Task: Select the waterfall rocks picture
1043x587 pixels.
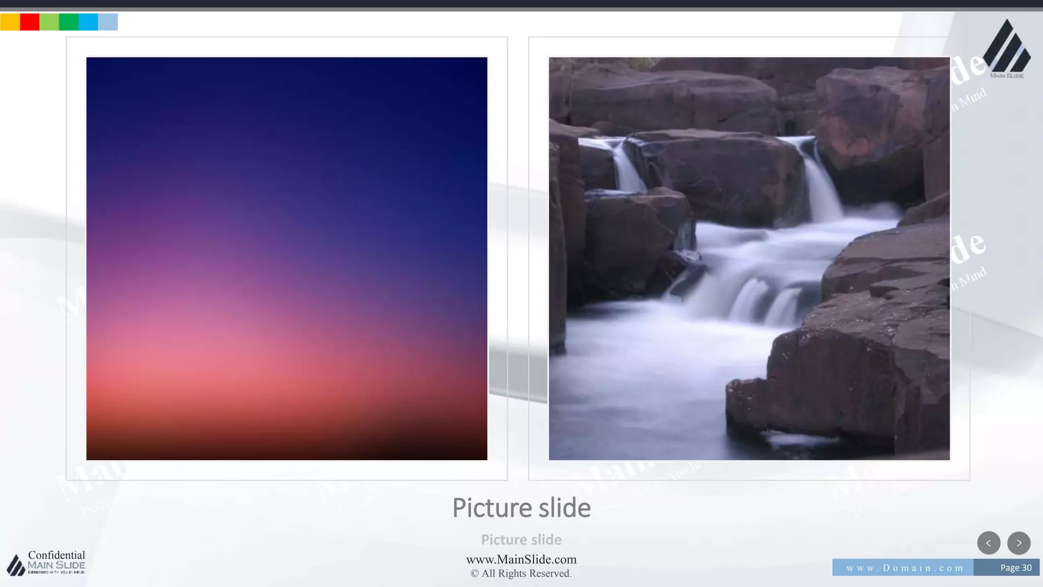Action: coord(749,258)
